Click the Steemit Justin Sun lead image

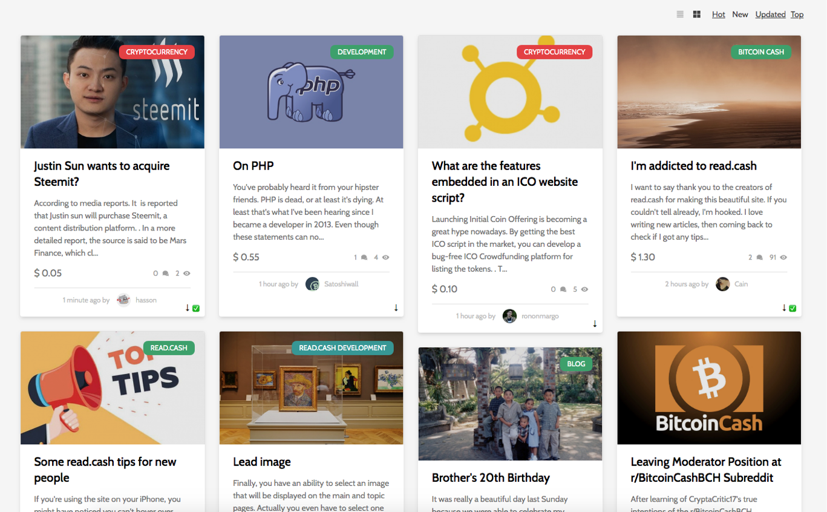pyautogui.click(x=113, y=92)
